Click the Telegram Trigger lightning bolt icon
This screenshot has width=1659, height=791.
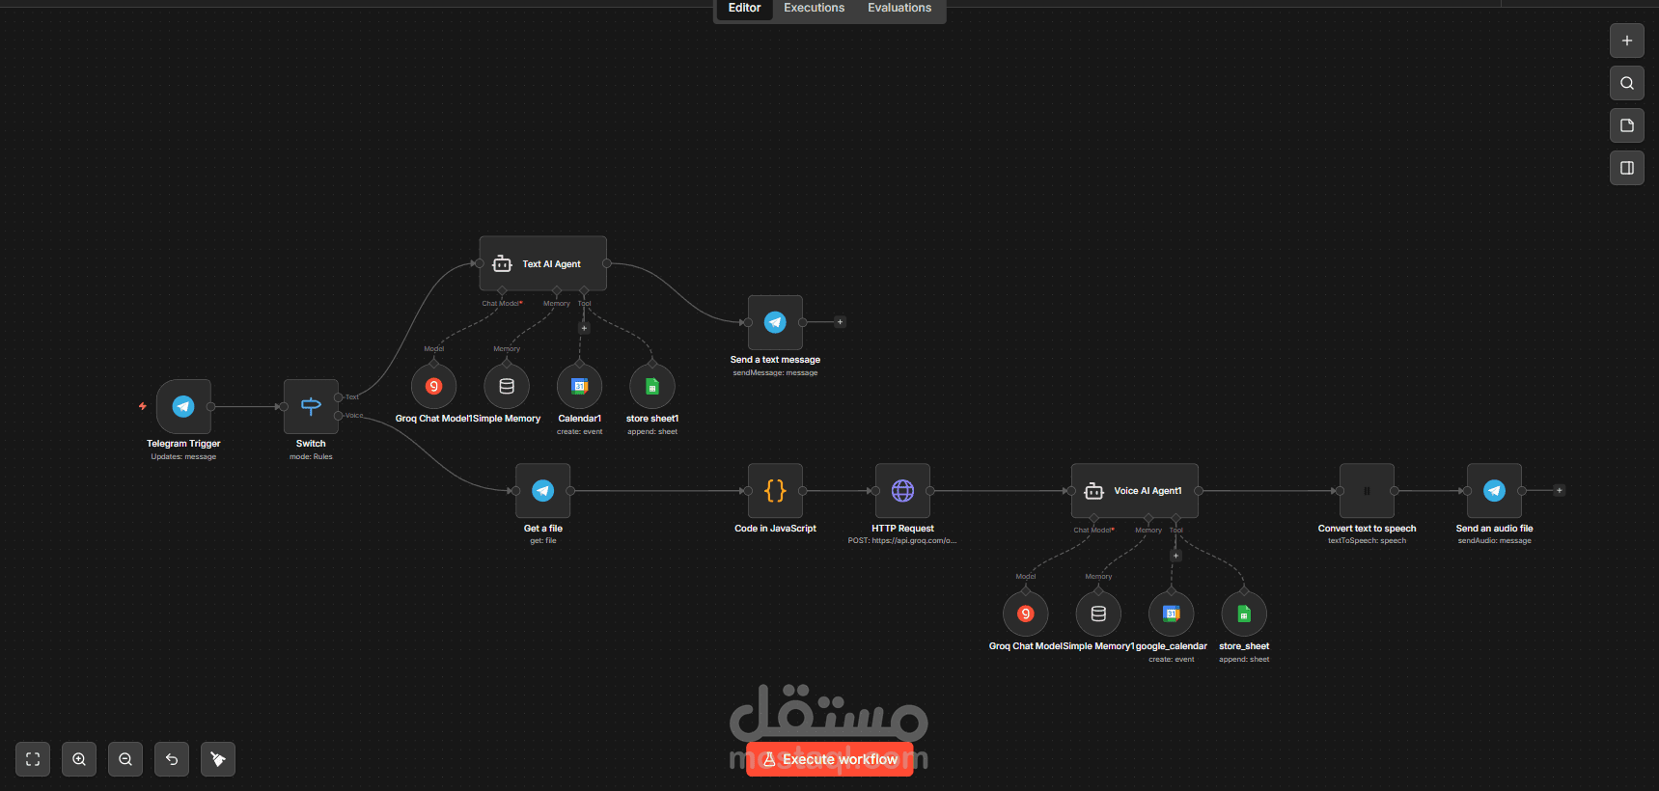click(x=143, y=406)
